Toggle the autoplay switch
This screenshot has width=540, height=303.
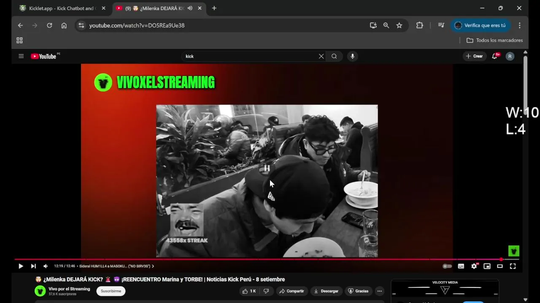(447, 266)
